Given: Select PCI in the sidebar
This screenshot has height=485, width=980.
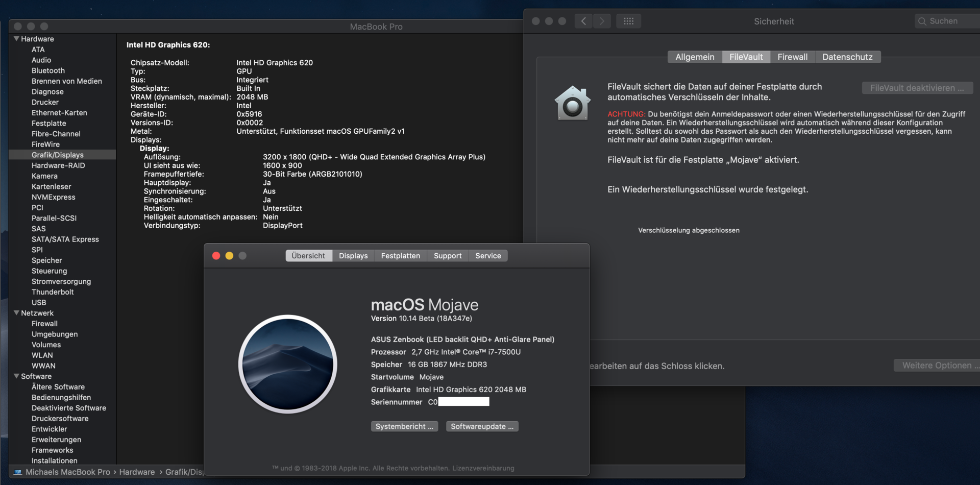Looking at the screenshot, I should 37,208.
